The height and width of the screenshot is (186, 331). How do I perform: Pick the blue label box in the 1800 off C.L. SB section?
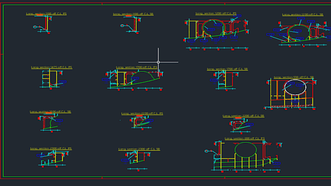point(59,120)
